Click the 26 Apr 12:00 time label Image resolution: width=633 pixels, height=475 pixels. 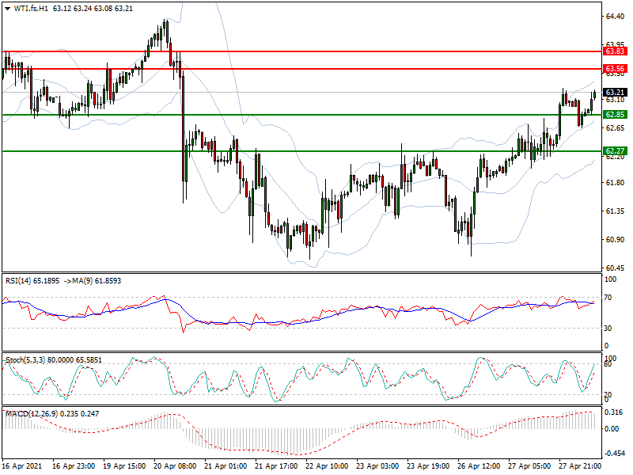click(x=479, y=466)
